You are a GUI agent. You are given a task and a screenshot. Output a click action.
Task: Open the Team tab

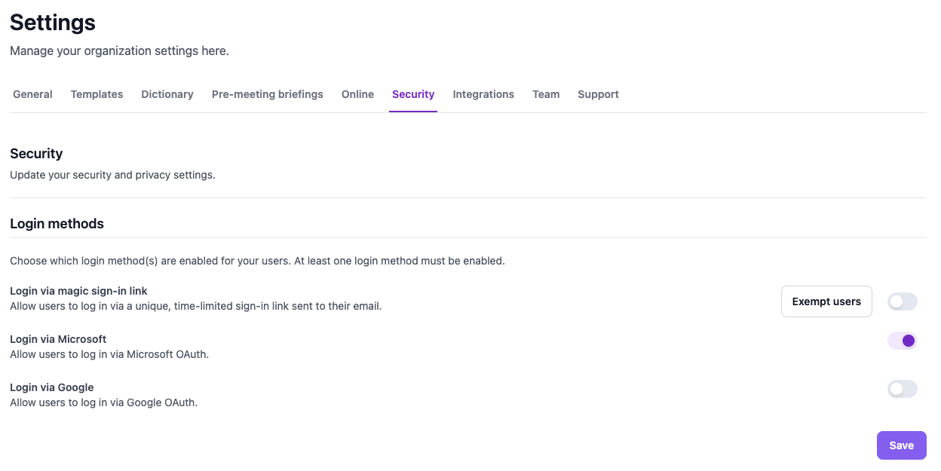(546, 94)
